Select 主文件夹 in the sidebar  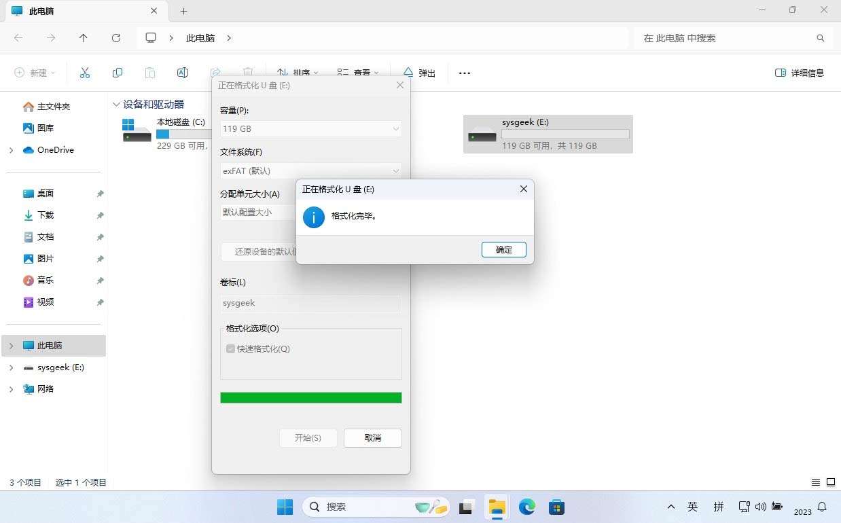[53, 107]
